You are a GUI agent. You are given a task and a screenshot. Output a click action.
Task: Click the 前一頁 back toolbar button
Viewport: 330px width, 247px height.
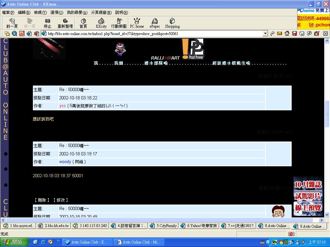coord(12,23)
